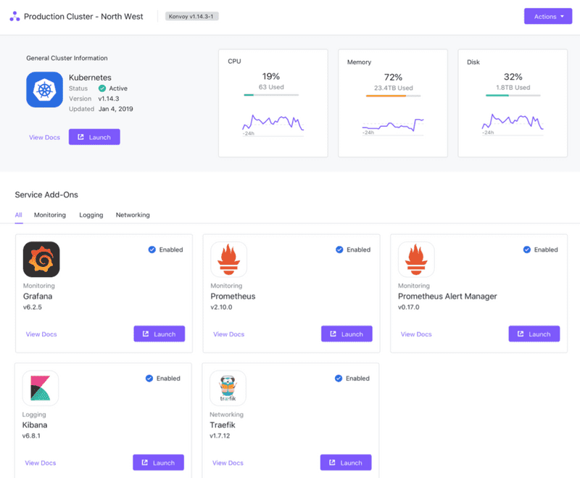Viewport: 580px width, 478px height.
Task: Toggle the Enabled checkmark on Traefik
Action: click(x=338, y=378)
